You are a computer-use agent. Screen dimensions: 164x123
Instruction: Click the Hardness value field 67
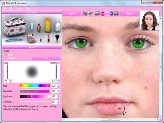[x=54, y=81]
